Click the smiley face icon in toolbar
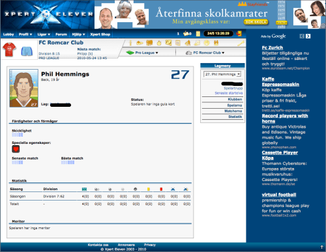The height and width of the screenshot is (252, 326). click(x=207, y=43)
